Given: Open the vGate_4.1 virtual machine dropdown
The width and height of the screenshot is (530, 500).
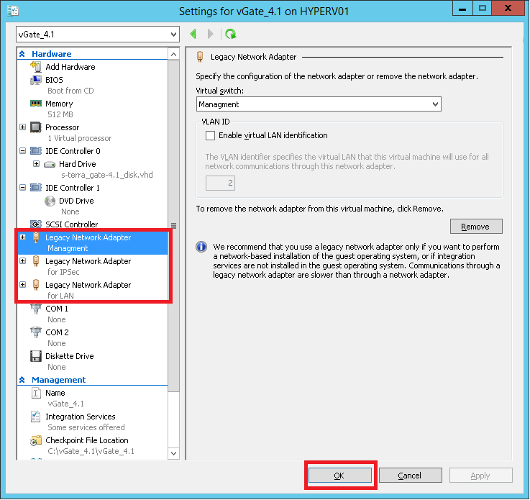Looking at the screenshot, I should [x=98, y=34].
